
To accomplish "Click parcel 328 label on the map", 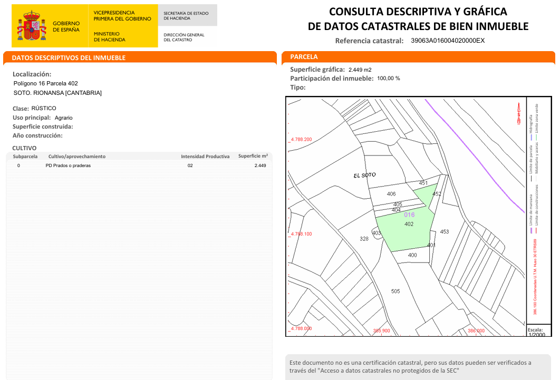I will [364, 239].
